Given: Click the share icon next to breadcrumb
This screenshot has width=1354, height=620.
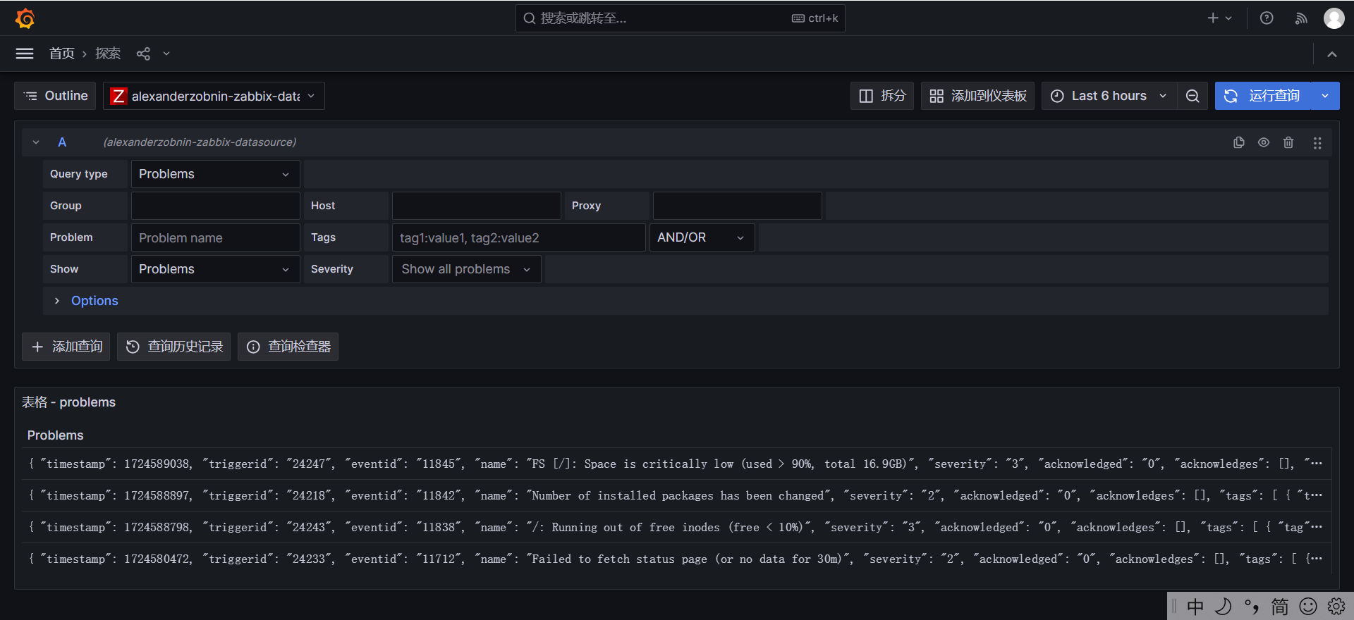Looking at the screenshot, I should point(143,54).
